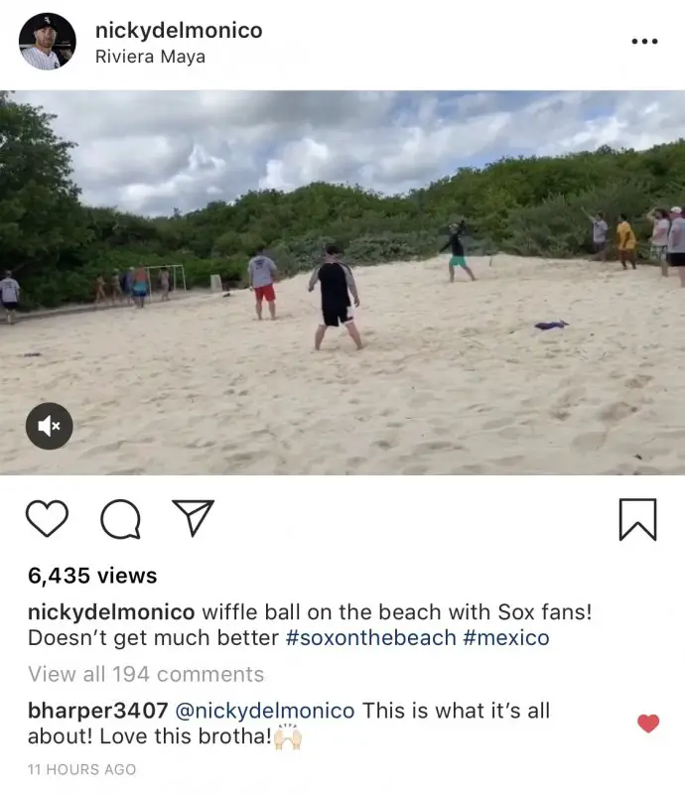Open commenter bharper3407's profile

[x=97, y=711]
